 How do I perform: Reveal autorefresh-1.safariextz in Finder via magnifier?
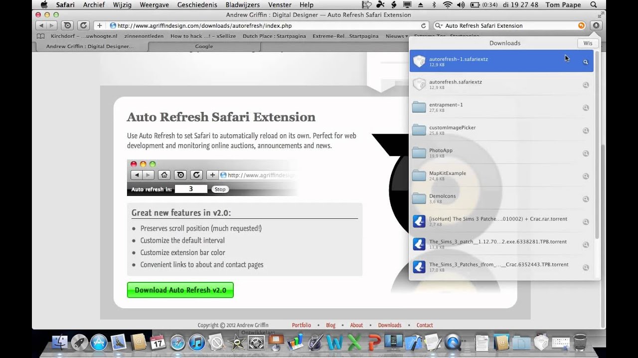tap(586, 62)
